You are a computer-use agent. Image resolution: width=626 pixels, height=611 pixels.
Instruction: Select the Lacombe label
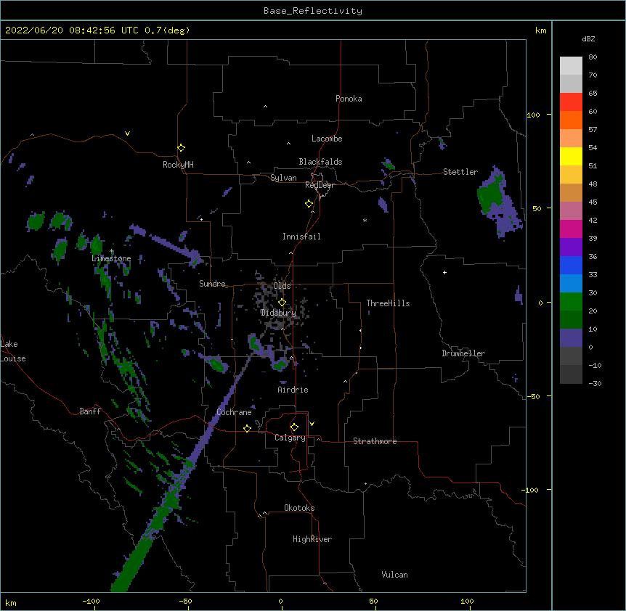click(327, 139)
